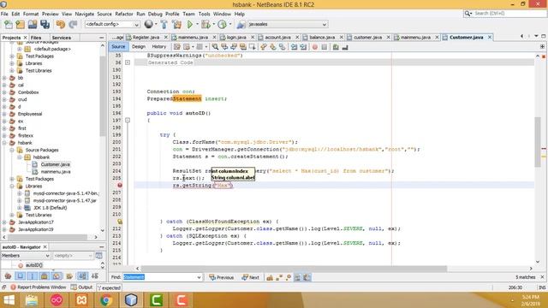Run the project with the green play icon

click(x=190, y=25)
